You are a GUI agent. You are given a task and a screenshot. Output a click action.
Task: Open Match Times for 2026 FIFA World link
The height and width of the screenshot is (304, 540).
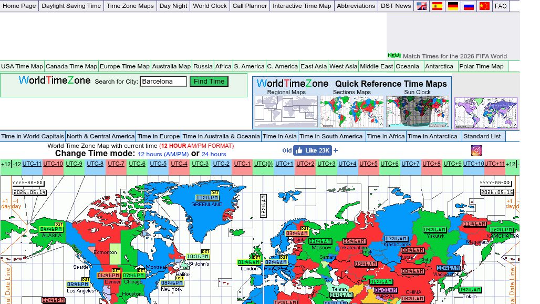(454, 56)
